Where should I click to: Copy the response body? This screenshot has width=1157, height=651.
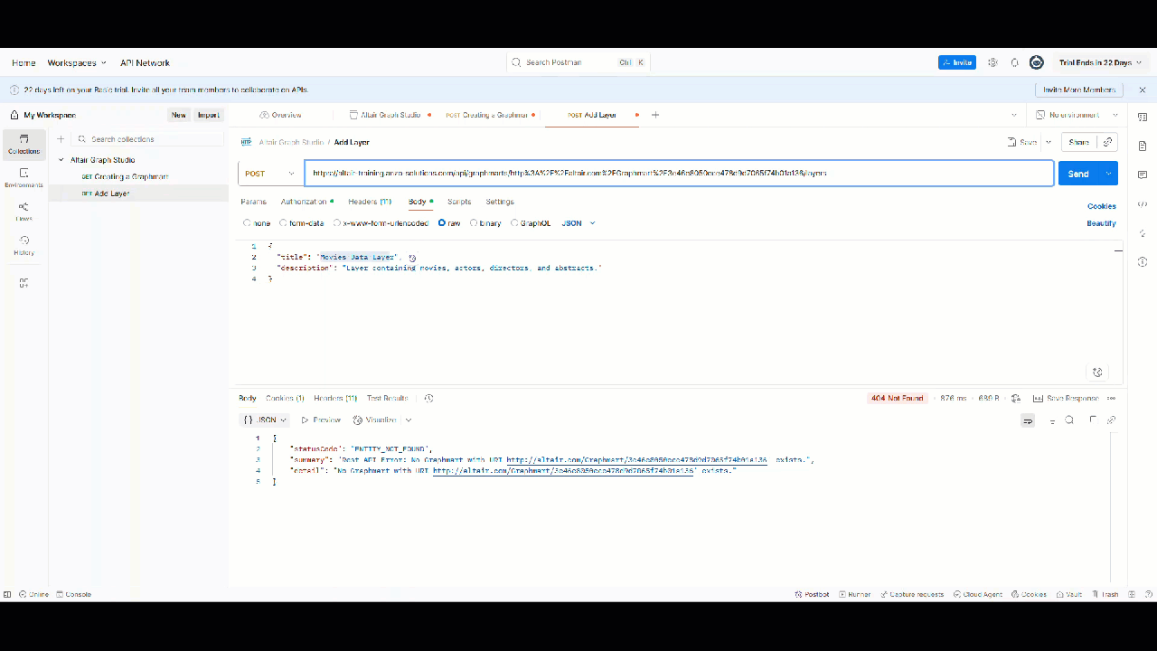tap(1092, 420)
